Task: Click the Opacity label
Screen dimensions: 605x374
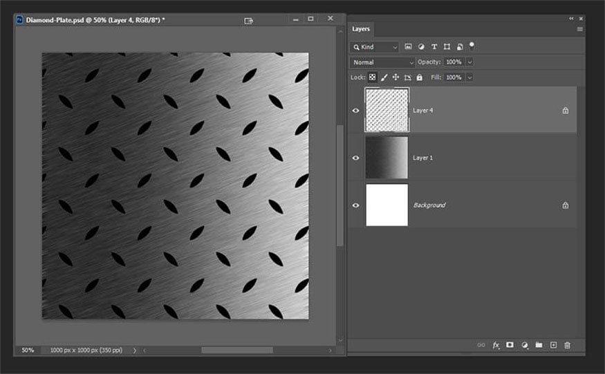Action: [429, 62]
